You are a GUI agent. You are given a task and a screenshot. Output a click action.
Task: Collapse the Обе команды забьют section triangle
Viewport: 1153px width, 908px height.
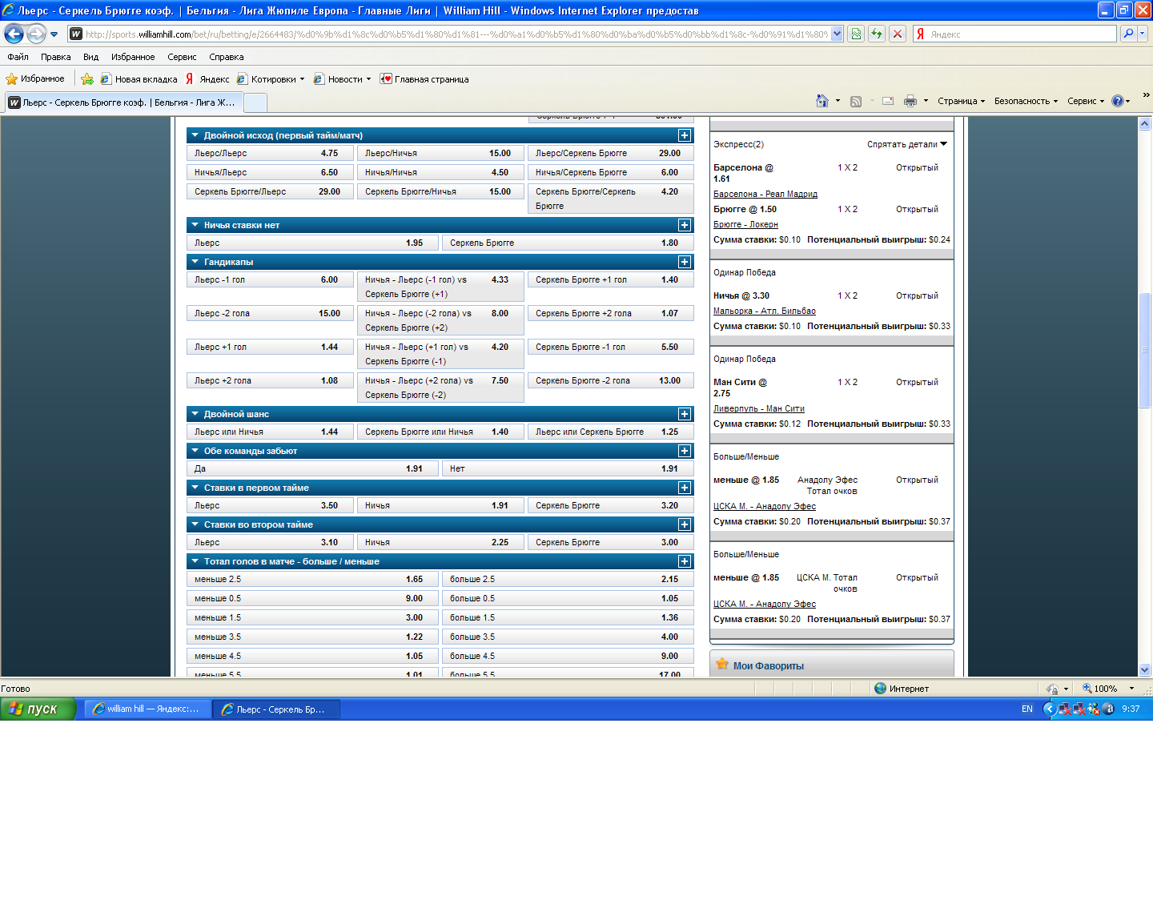point(195,451)
